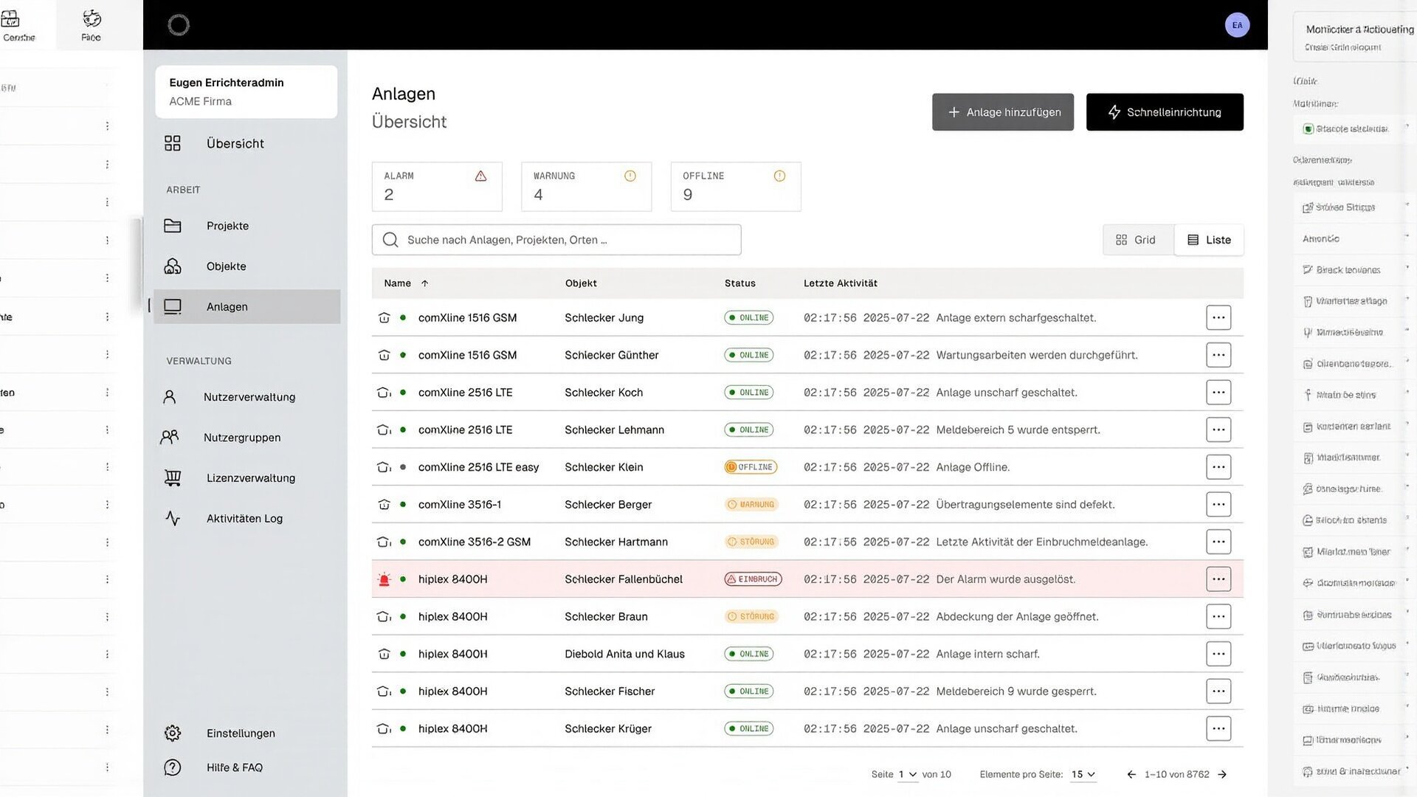This screenshot has height=797, width=1417.
Task: Click the Projekte folder icon
Action: pyautogui.click(x=172, y=226)
